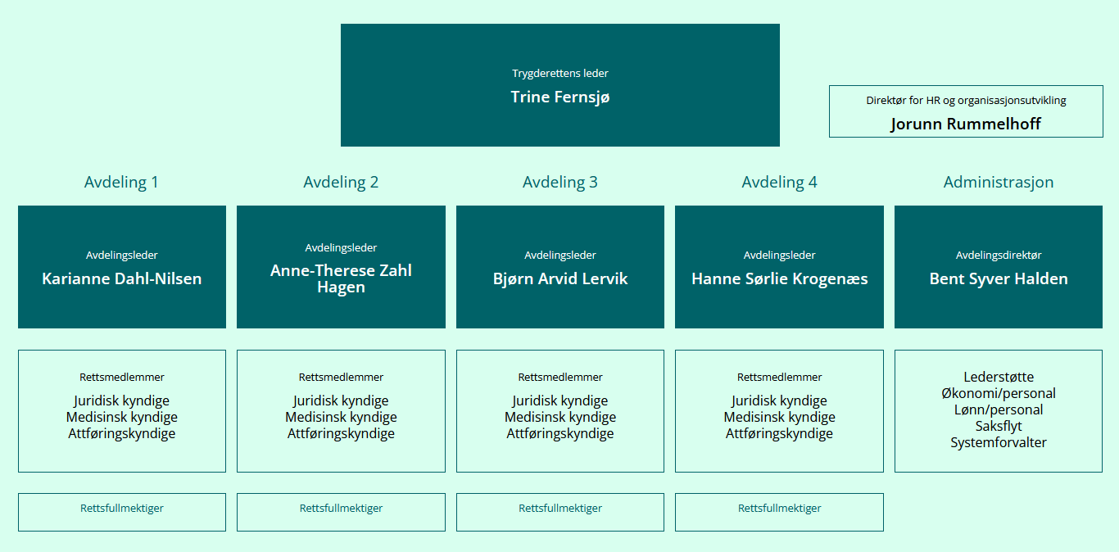Select Rettsfullmektiger under Avdeling 4
The height and width of the screenshot is (552, 1119).
coord(779,512)
